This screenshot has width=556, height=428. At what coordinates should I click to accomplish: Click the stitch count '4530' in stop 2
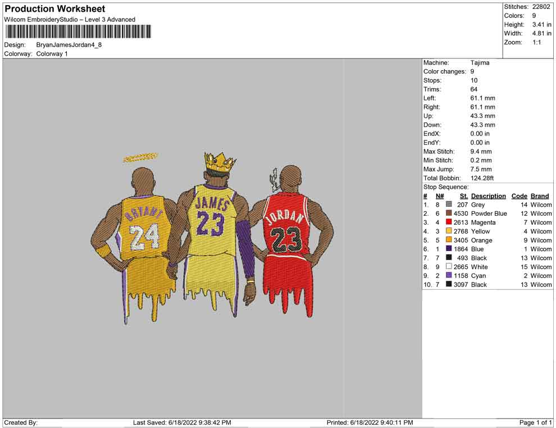coord(461,213)
